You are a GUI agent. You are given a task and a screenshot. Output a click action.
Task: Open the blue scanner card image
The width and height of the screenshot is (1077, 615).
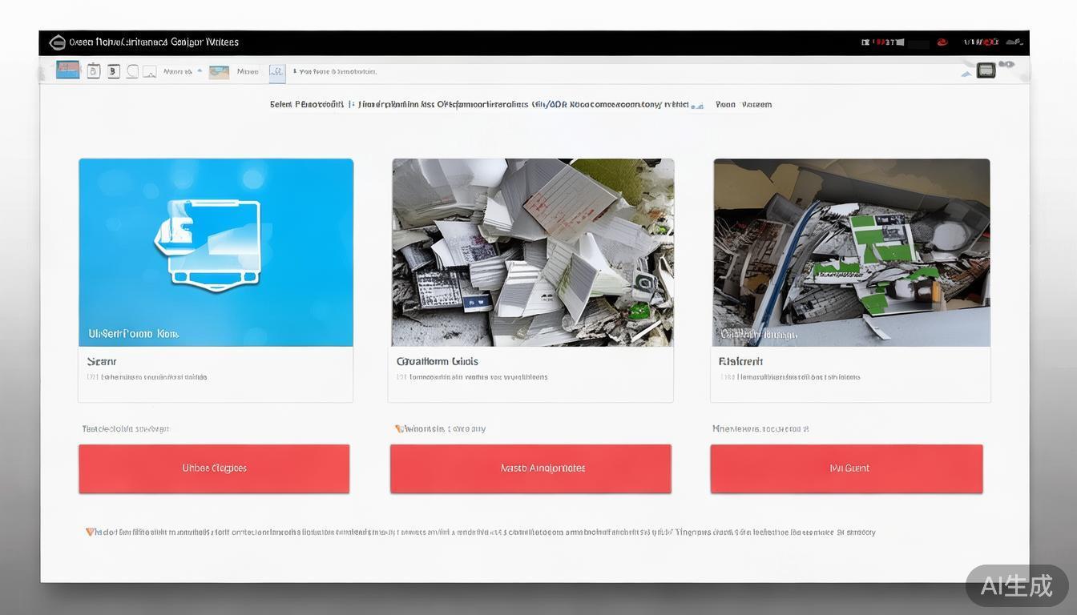pyautogui.click(x=216, y=252)
